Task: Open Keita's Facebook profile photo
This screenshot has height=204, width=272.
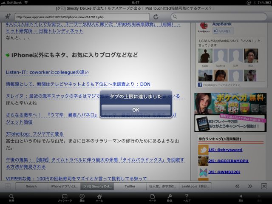Action: [205, 56]
